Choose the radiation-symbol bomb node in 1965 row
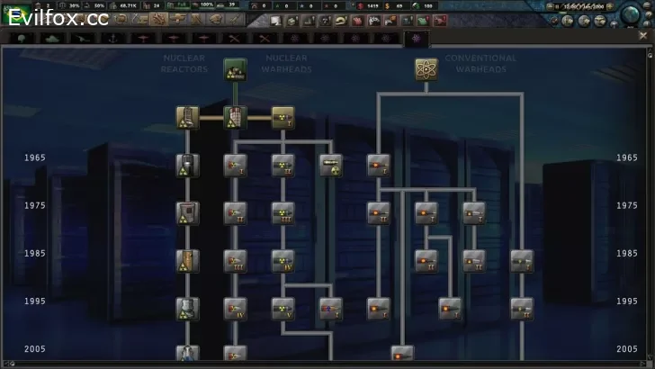 (x=283, y=165)
